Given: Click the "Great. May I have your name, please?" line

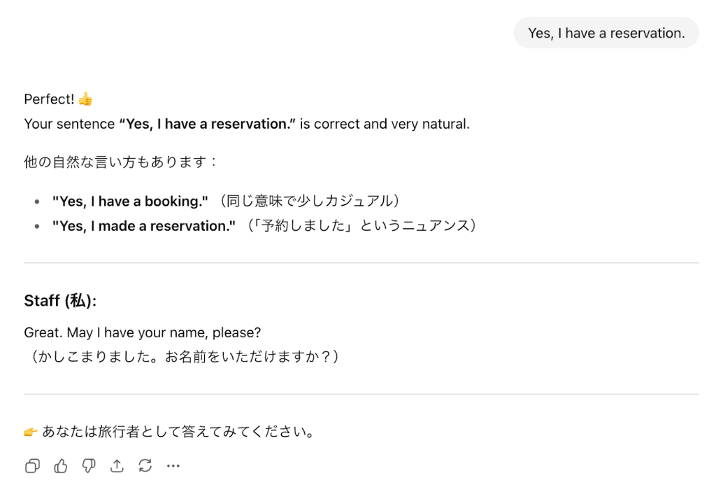Looking at the screenshot, I should coord(142,332).
